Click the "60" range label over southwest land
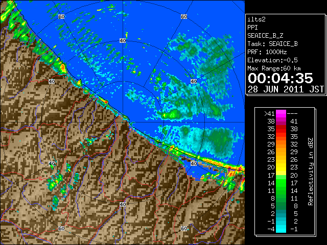 (61, 228)
